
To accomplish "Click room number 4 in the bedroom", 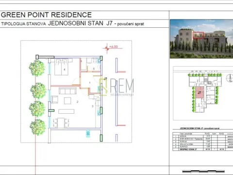I will pyautogui.click(x=65, y=70).
